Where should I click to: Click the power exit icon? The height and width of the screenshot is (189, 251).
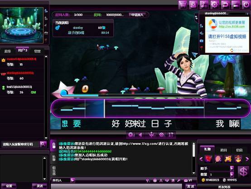(246, 5)
